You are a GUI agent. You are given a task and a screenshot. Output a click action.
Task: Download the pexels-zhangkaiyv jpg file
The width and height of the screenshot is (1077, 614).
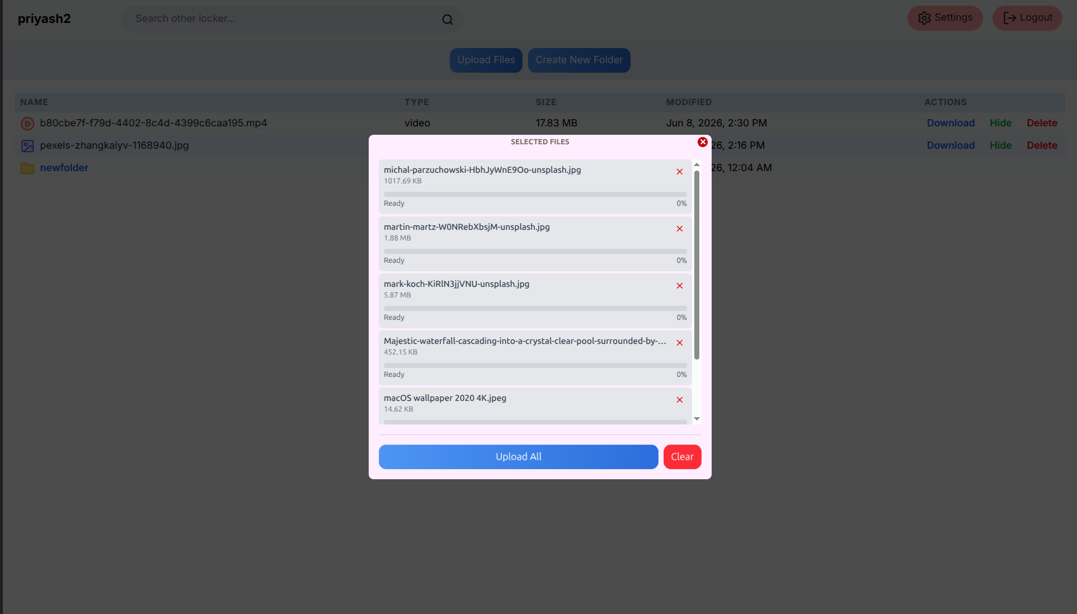[x=951, y=145]
